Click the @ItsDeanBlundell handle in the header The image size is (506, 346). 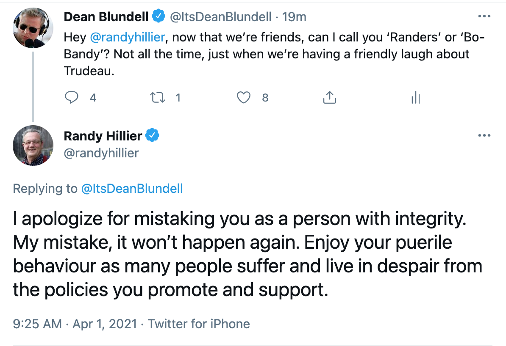(220, 17)
